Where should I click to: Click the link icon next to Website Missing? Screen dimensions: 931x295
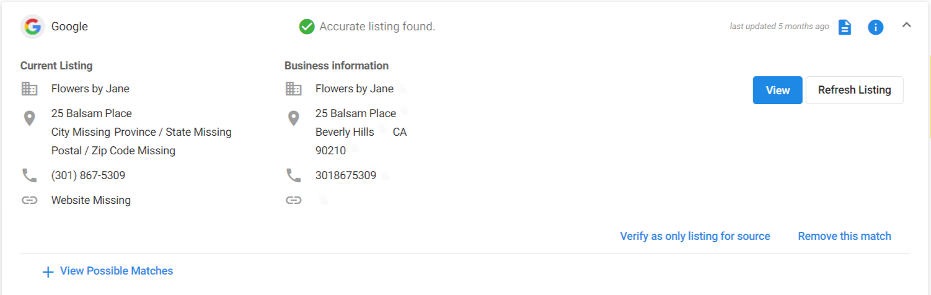pos(29,200)
